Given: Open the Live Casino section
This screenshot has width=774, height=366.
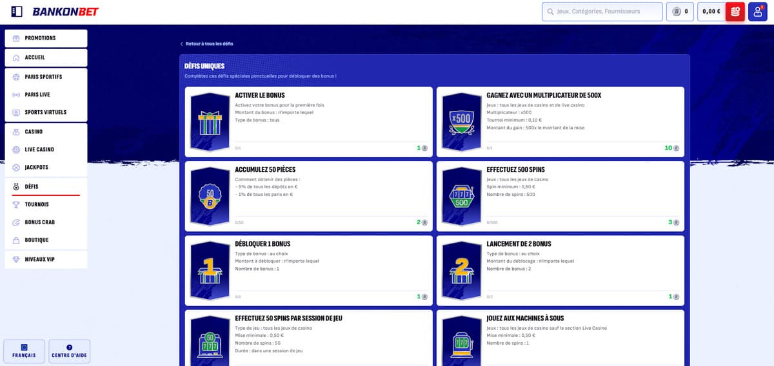Looking at the screenshot, I should click(x=46, y=149).
